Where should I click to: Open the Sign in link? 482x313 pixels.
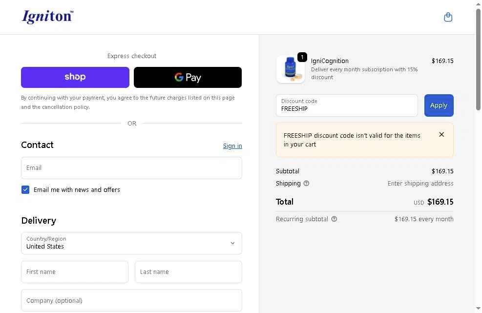click(232, 146)
